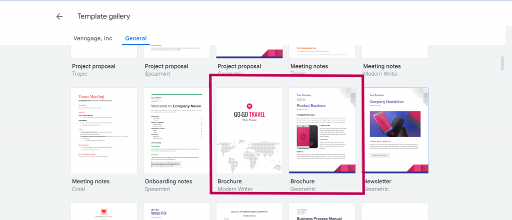
Task: Click 'Modern Writer' label under Brochure
Action: (235, 189)
